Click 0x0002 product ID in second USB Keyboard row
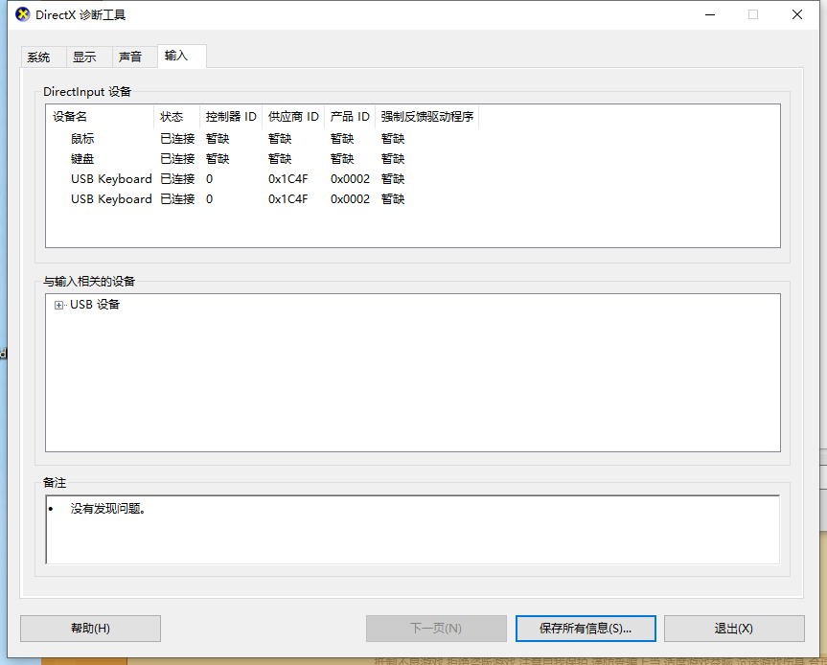 tap(350, 198)
